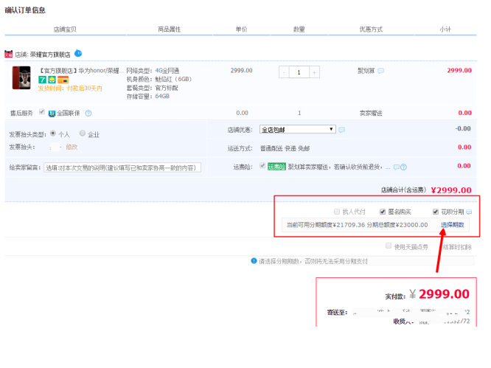491x368 pixels.
Task: Click 选择期数 installment link
Action: click(x=452, y=224)
